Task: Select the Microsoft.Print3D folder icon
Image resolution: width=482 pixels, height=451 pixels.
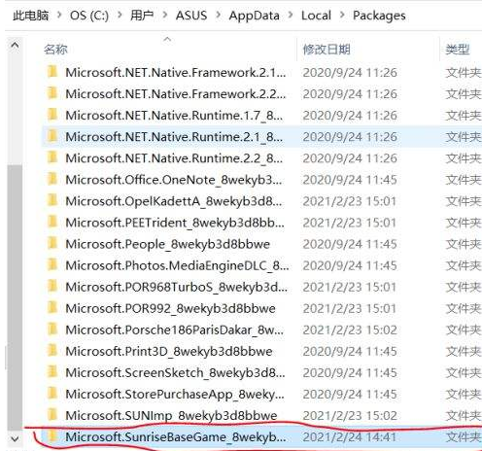Action: pyautogui.click(x=52, y=351)
